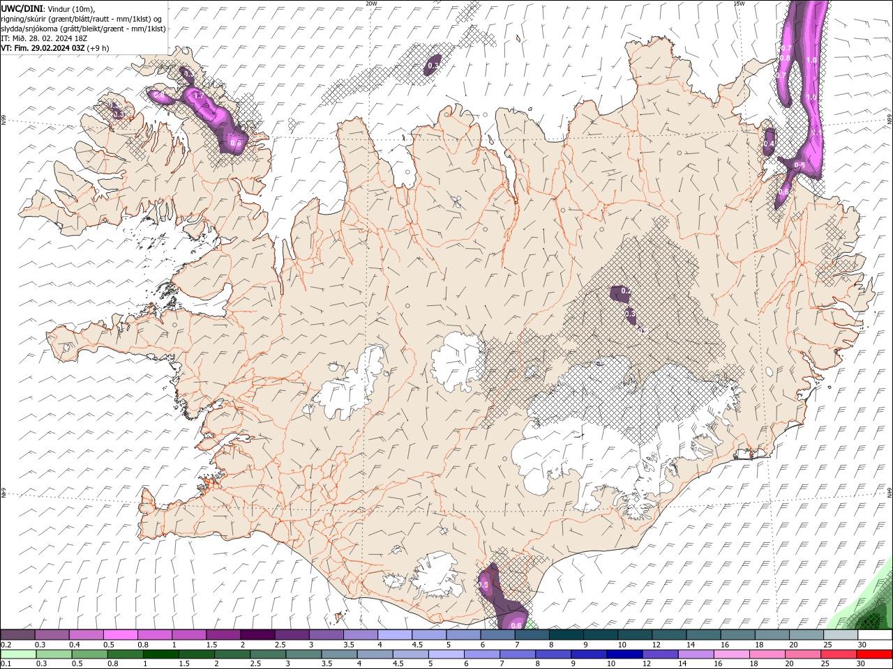
Task: Click the 0.4 value on the east coast
Action: pyautogui.click(x=768, y=144)
